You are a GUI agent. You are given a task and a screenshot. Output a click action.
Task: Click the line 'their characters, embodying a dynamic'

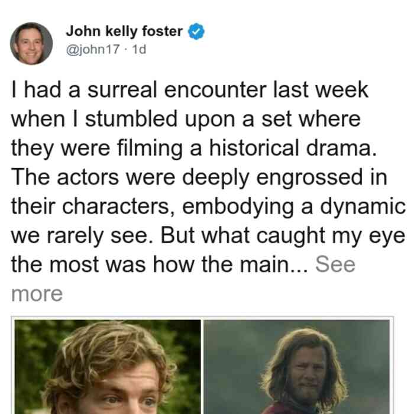pos(208,206)
